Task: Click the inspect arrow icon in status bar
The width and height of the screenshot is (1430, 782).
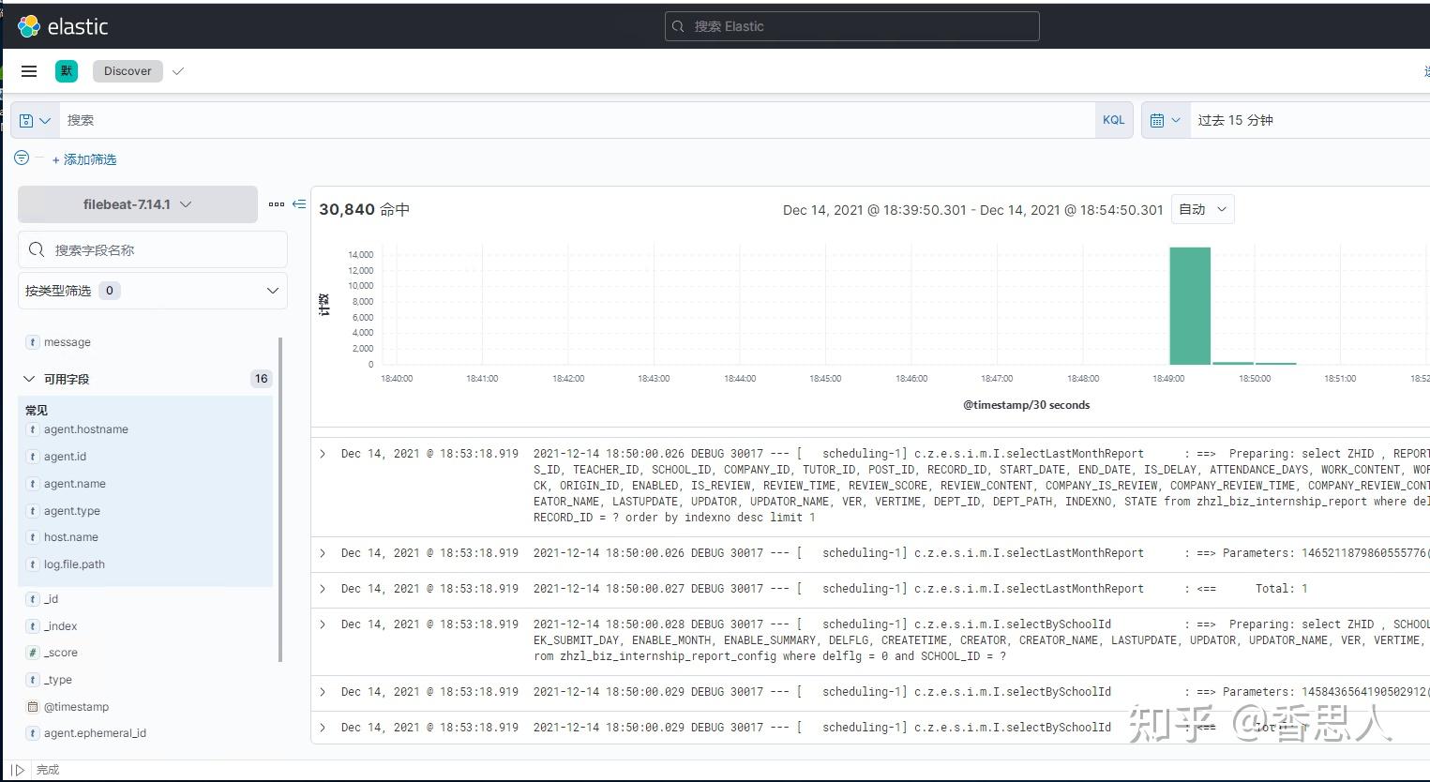Action: click(17, 769)
